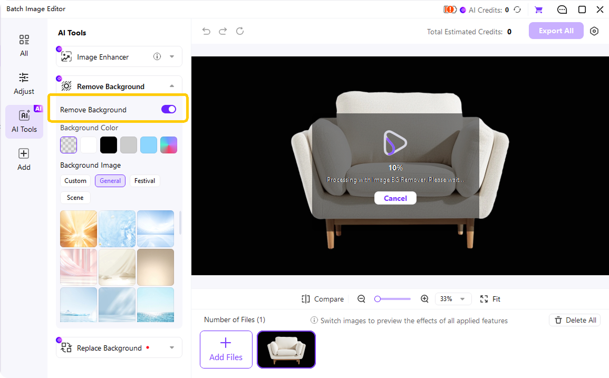Screen dimensions: 609x378
Task: Click the Remove Background tool icon
Action: pos(66,86)
